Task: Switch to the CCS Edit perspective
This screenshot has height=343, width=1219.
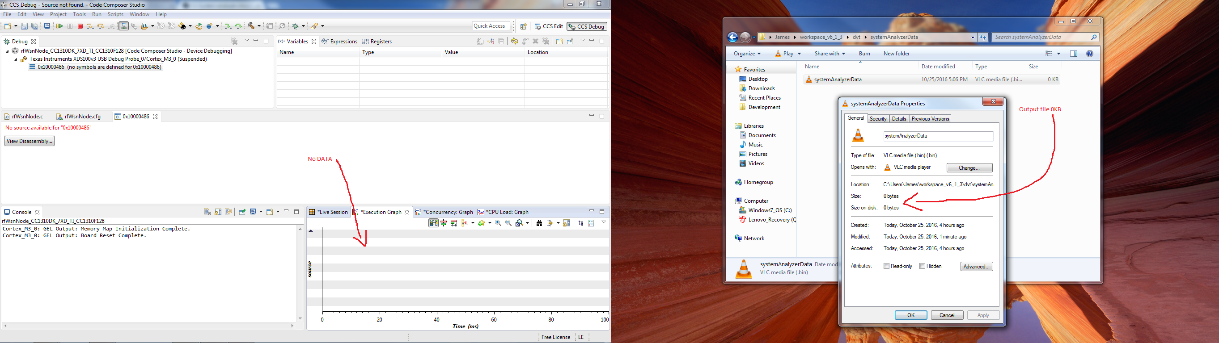Action: click(548, 26)
